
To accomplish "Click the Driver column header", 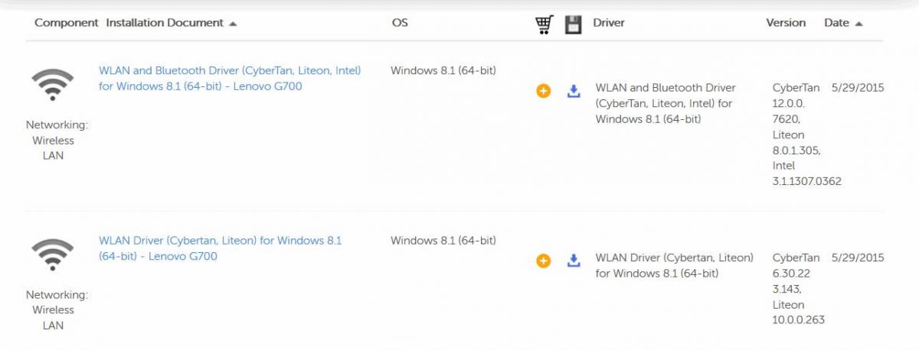I will coord(609,23).
